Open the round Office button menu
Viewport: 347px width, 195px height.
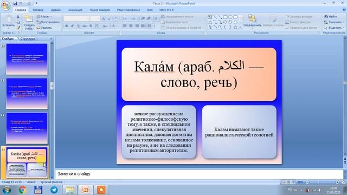pos(5,6)
